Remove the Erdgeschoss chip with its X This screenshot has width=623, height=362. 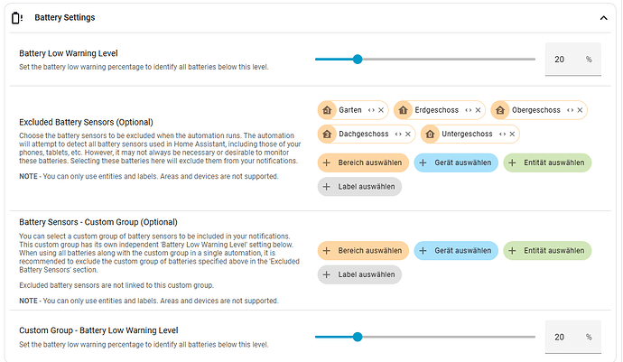point(479,110)
